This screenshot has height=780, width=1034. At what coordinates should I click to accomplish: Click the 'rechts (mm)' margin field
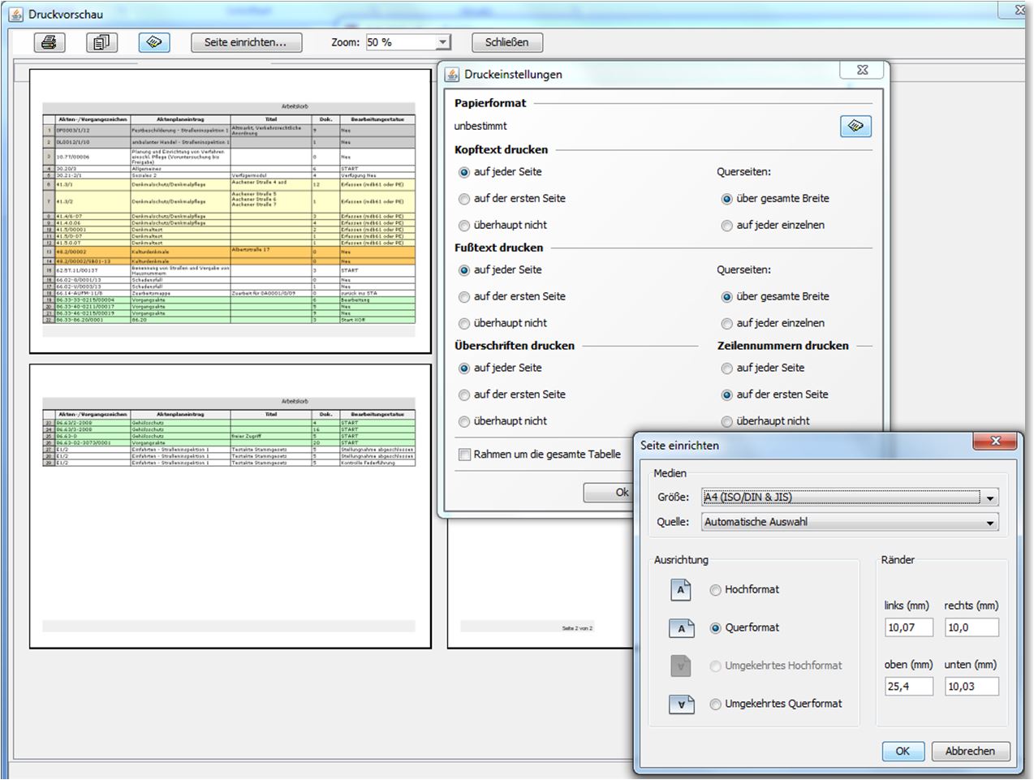(972, 627)
